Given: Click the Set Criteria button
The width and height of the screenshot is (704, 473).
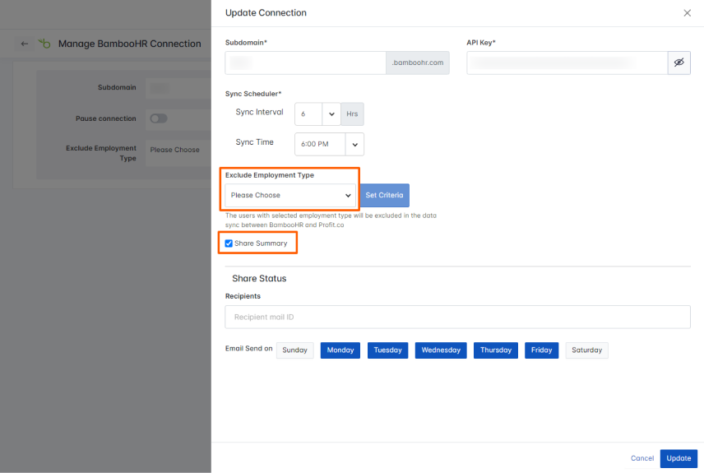Looking at the screenshot, I should [x=384, y=196].
